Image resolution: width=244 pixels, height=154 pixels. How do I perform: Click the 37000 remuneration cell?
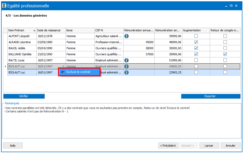pos(139,54)
